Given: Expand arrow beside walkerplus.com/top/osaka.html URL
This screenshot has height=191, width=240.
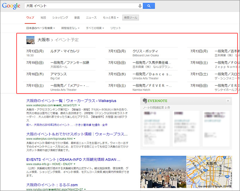Looking at the screenshot, I should (x=74, y=139).
